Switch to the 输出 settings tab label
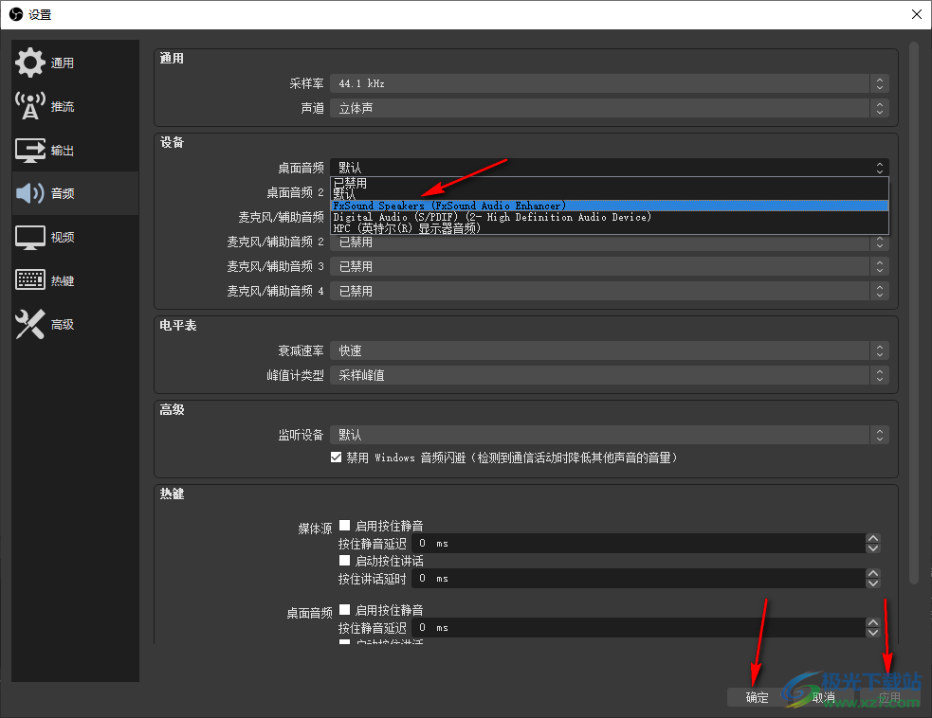 pos(63,151)
